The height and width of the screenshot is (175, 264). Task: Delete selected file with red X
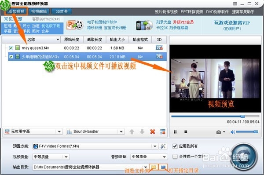coord(153,131)
